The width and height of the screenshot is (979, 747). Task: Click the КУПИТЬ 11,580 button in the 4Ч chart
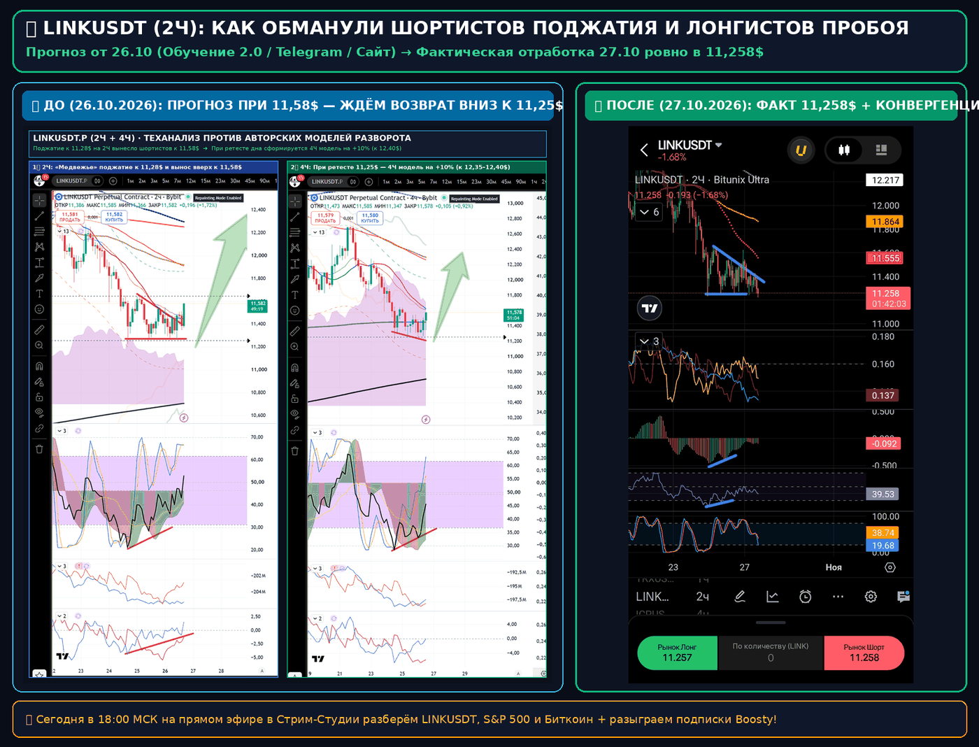pyautogui.click(x=370, y=218)
